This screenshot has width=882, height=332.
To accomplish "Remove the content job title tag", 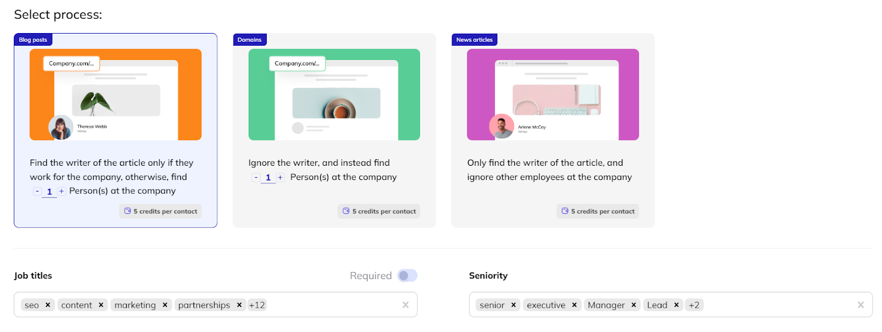I will tap(101, 305).
